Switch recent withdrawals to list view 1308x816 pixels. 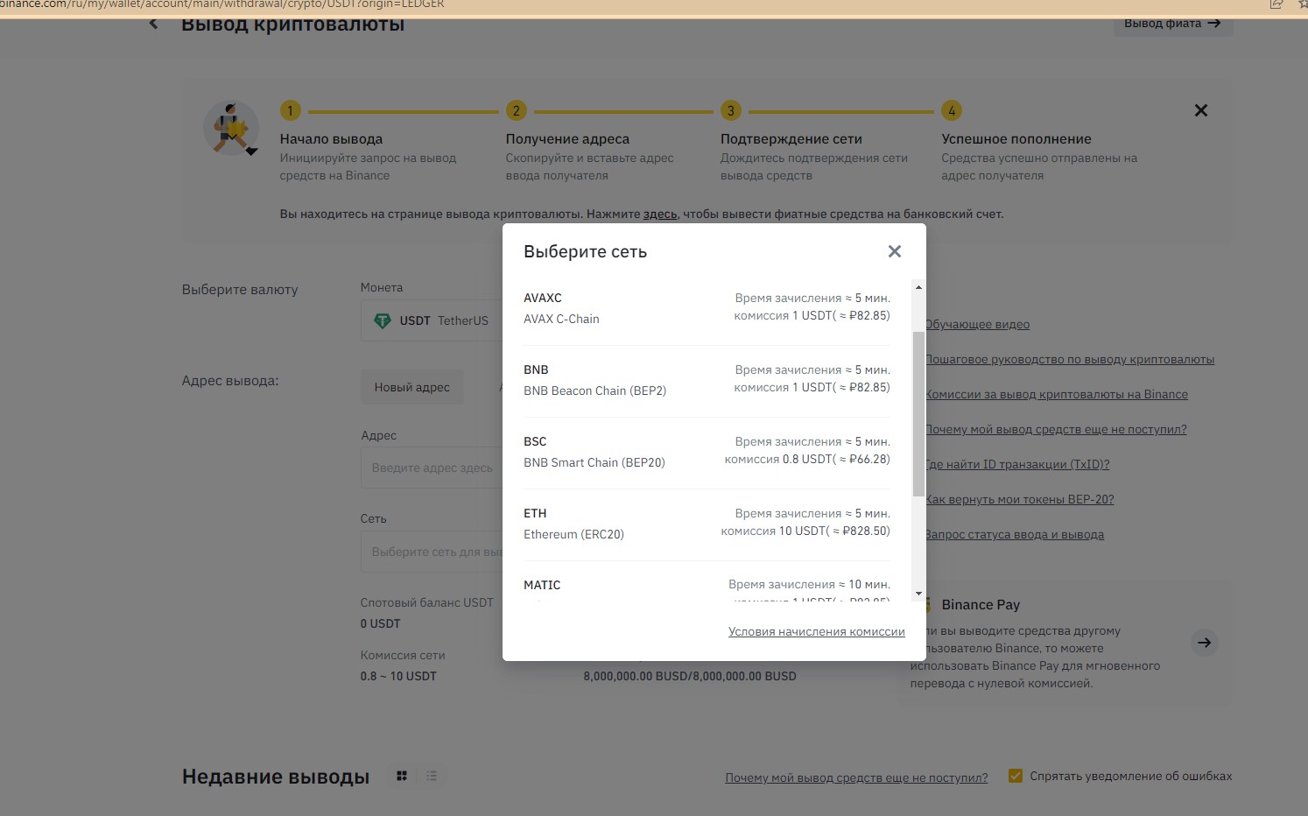pyautogui.click(x=432, y=776)
